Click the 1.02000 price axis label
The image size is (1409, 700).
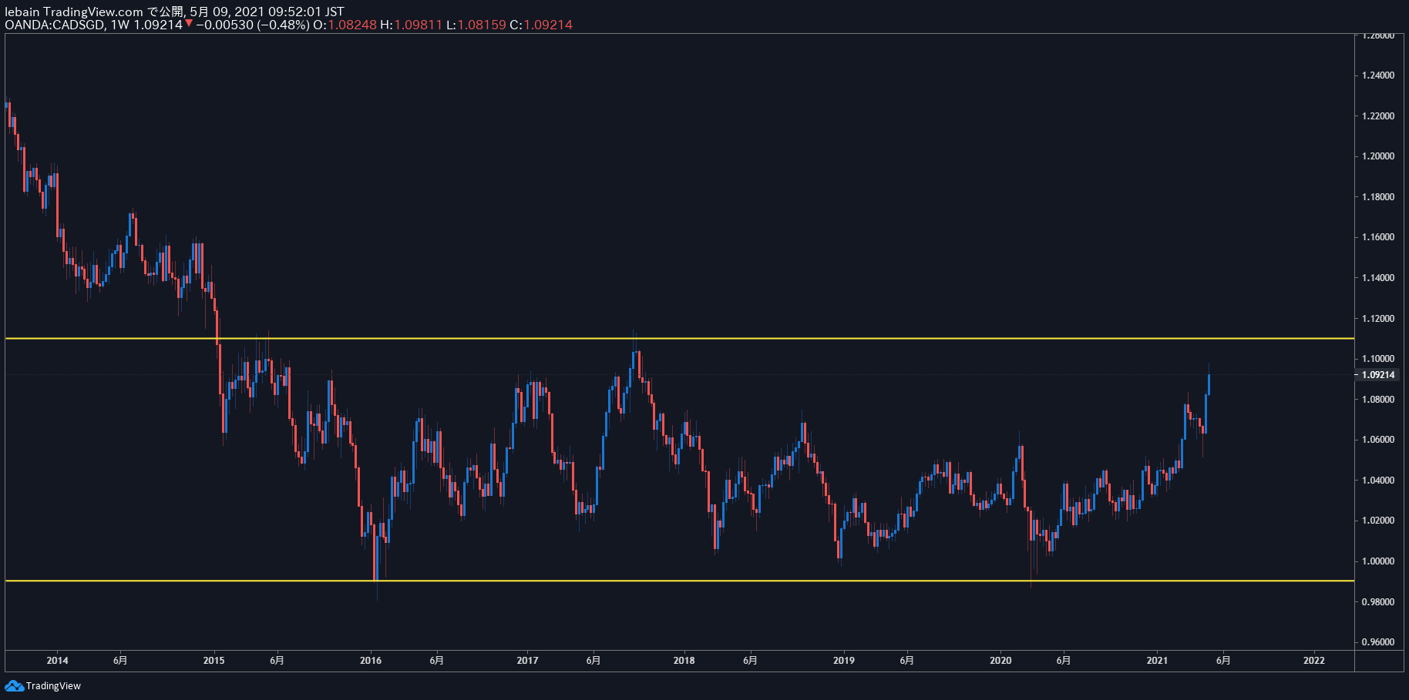coord(1378,521)
